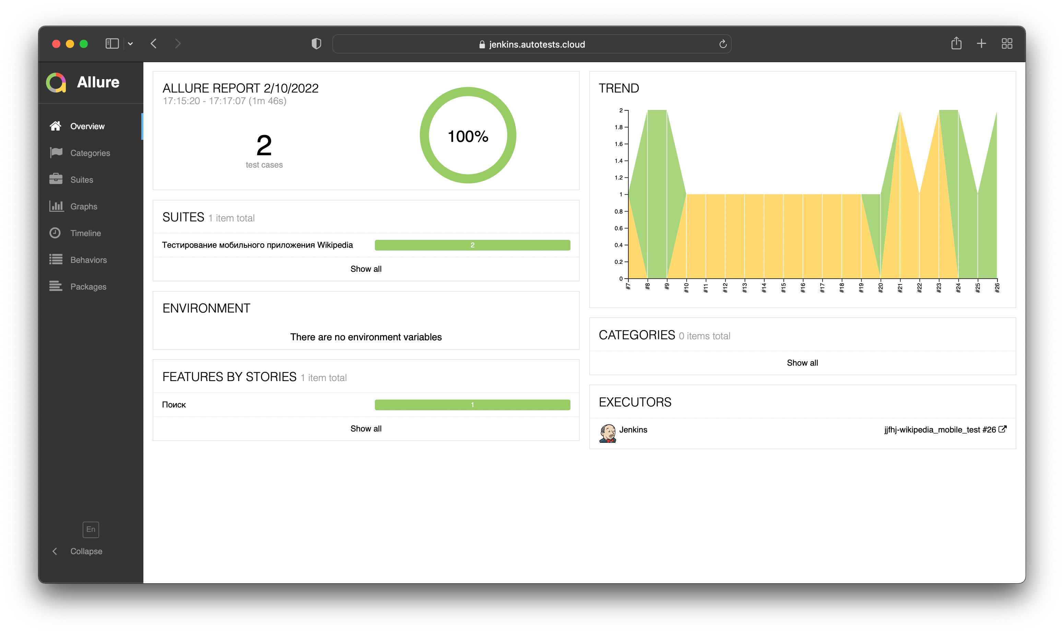
Task: Click the green Поиск feature progress bar
Action: (x=472, y=405)
